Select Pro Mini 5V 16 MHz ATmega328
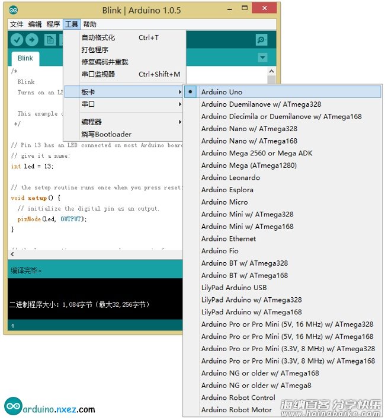The height and width of the screenshot is (420, 385). click(283, 324)
